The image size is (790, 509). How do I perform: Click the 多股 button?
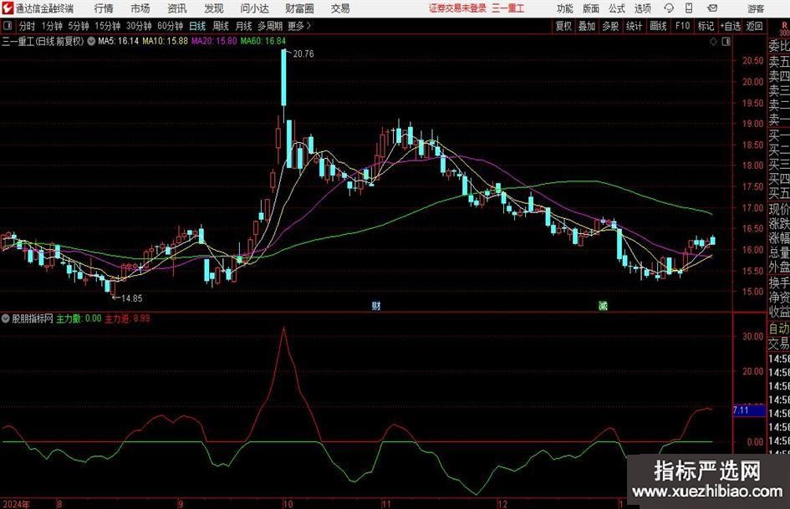click(x=610, y=26)
